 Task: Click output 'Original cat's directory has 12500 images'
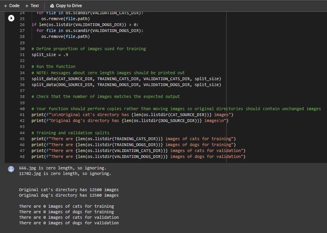tap(69, 190)
